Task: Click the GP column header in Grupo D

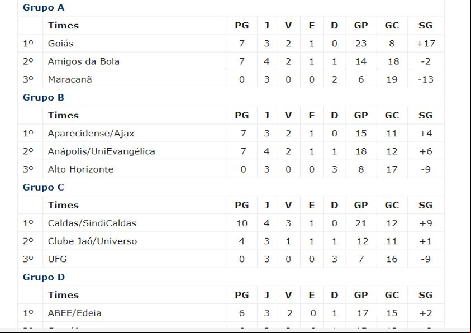Action: pyautogui.click(x=361, y=295)
